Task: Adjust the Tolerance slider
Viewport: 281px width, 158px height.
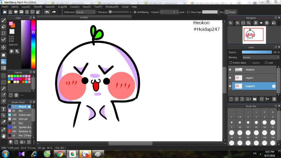Action: click(119, 12)
